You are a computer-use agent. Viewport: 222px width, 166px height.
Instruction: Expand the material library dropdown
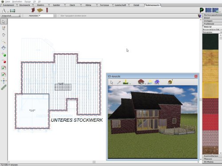click(212, 30)
